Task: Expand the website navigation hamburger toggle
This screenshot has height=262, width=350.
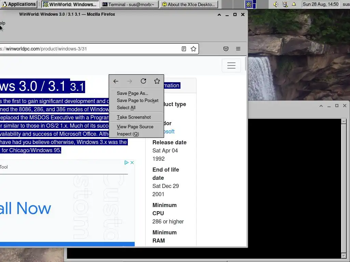Action: [231, 65]
